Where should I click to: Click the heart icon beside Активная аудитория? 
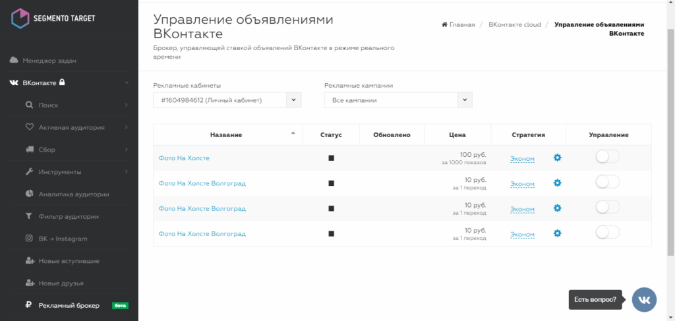[29, 127]
